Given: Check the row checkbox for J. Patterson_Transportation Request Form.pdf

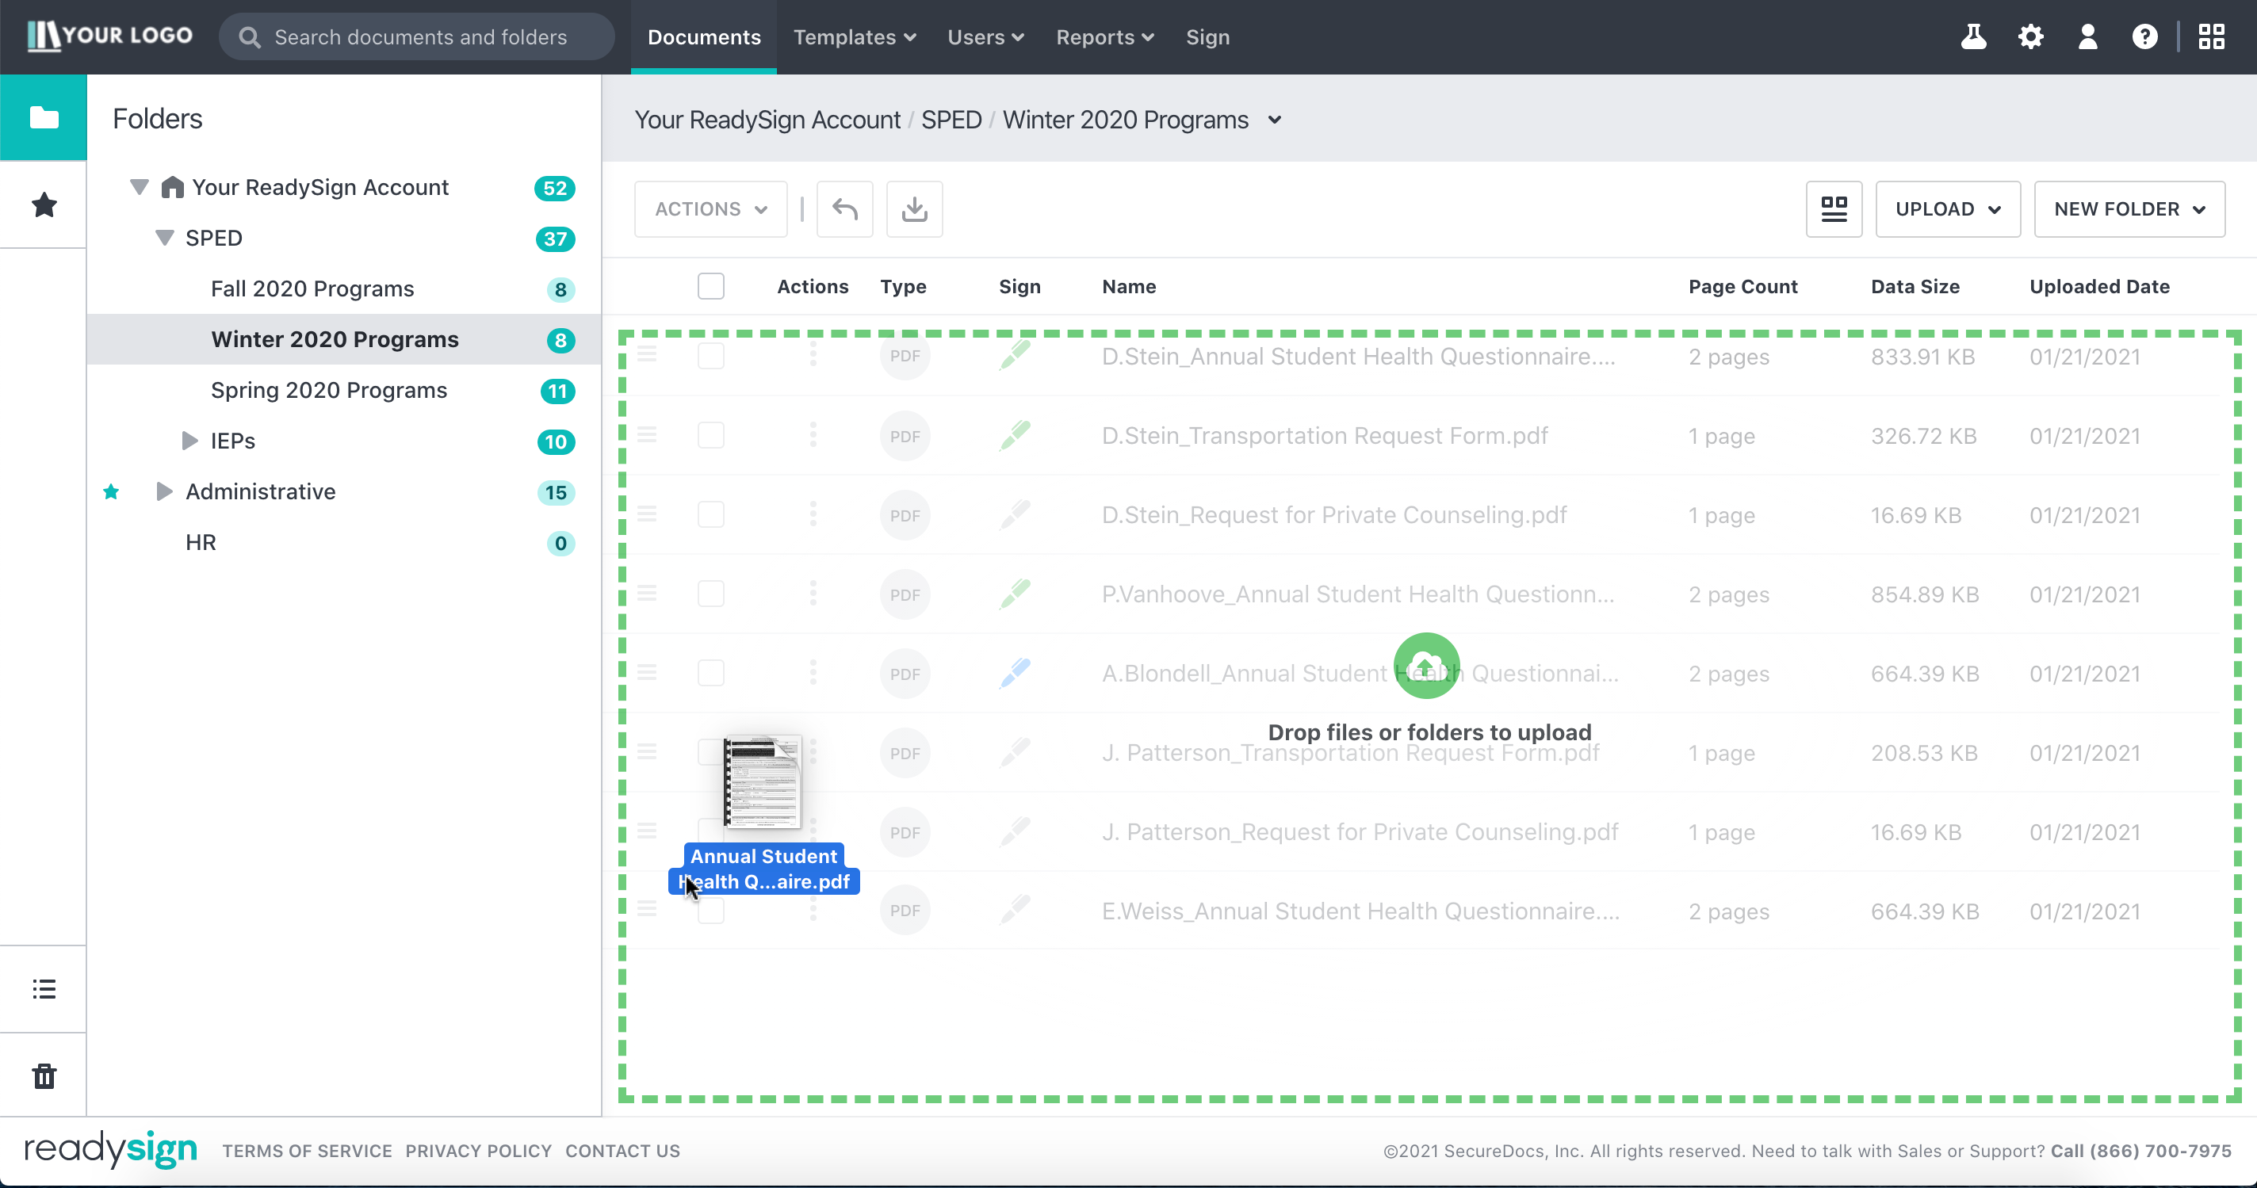Looking at the screenshot, I should click(x=710, y=751).
